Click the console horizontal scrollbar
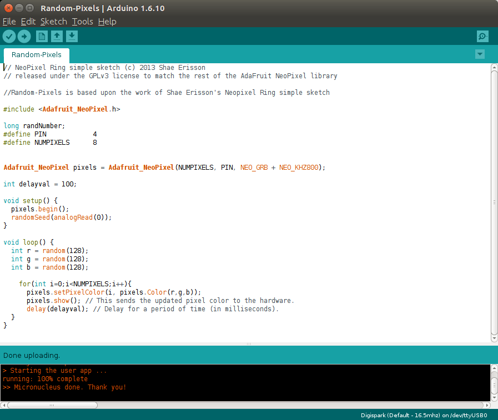The height and width of the screenshot is (420, 498). pyautogui.click(x=244, y=405)
